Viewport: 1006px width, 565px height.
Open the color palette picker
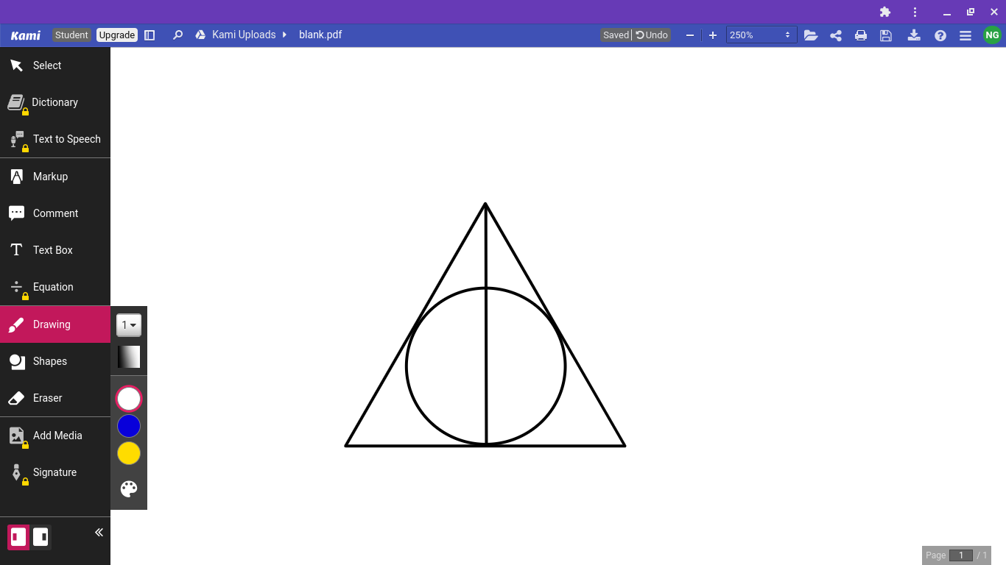coord(129,489)
